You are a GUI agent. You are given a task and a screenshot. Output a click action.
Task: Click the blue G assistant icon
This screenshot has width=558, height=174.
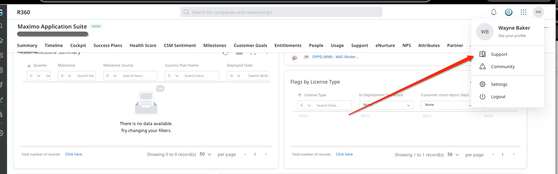(509, 12)
